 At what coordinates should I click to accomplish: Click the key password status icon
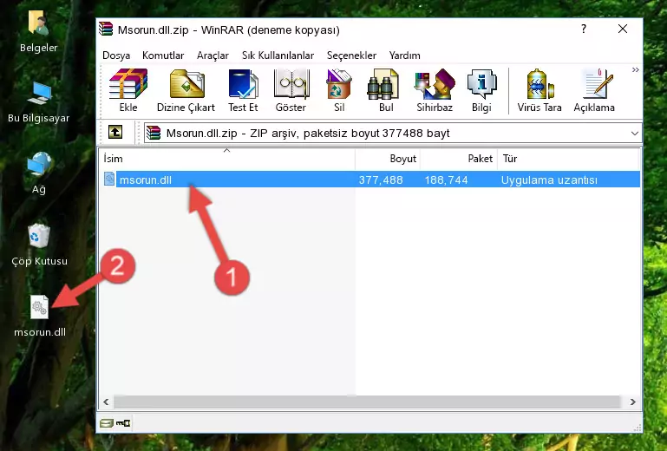(x=123, y=423)
